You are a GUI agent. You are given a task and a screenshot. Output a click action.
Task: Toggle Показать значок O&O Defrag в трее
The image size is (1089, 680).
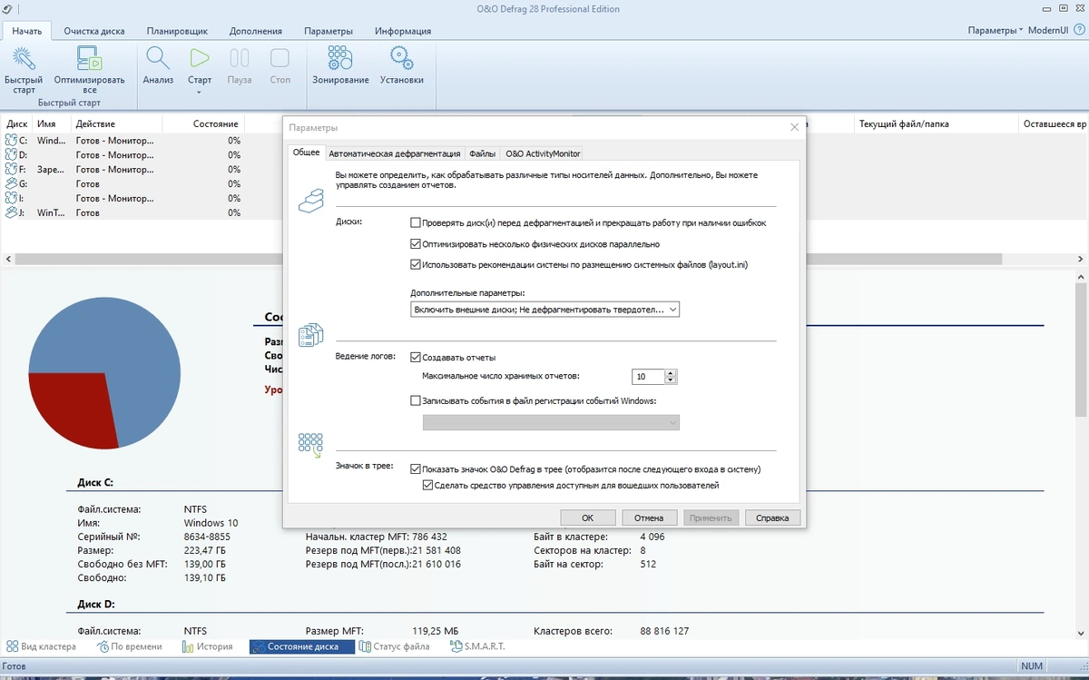tap(416, 469)
